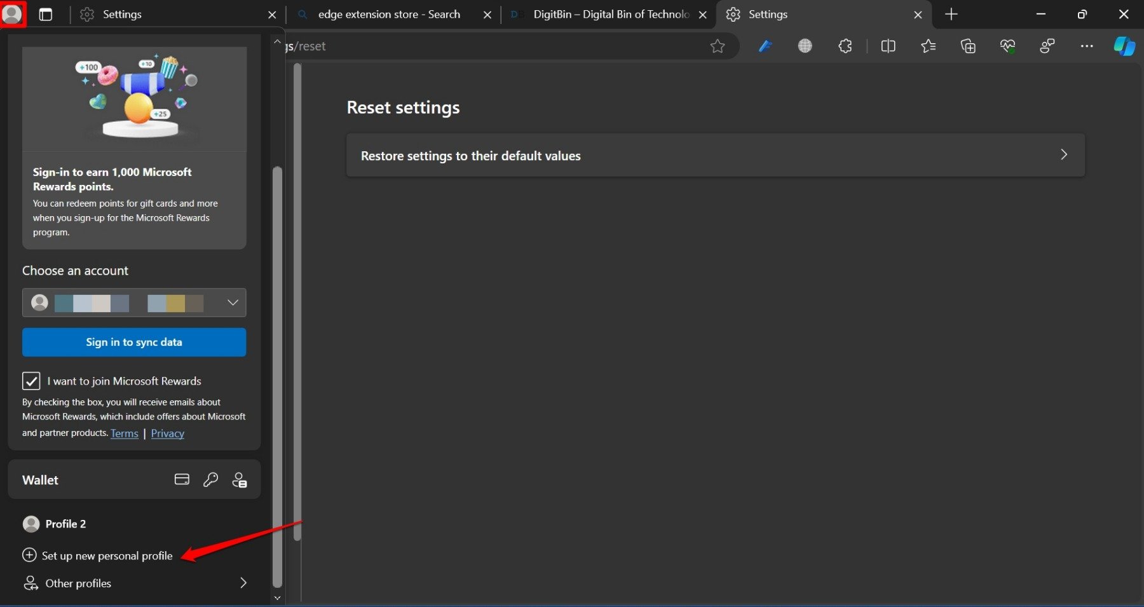Click the Choose an account label

tap(75, 270)
